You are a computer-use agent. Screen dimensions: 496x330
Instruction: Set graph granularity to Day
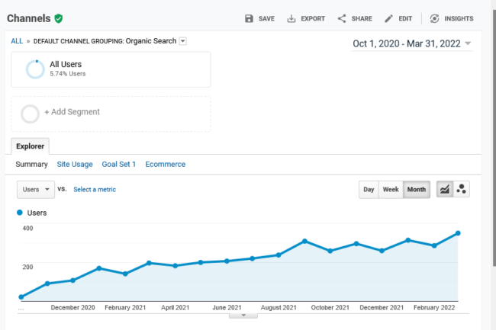point(369,190)
